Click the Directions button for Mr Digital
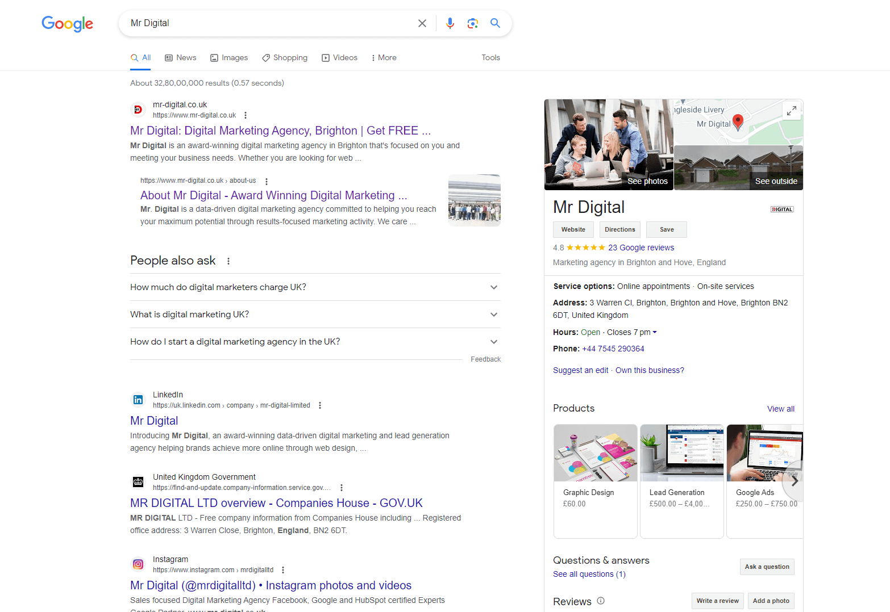890x612 pixels. tap(619, 229)
